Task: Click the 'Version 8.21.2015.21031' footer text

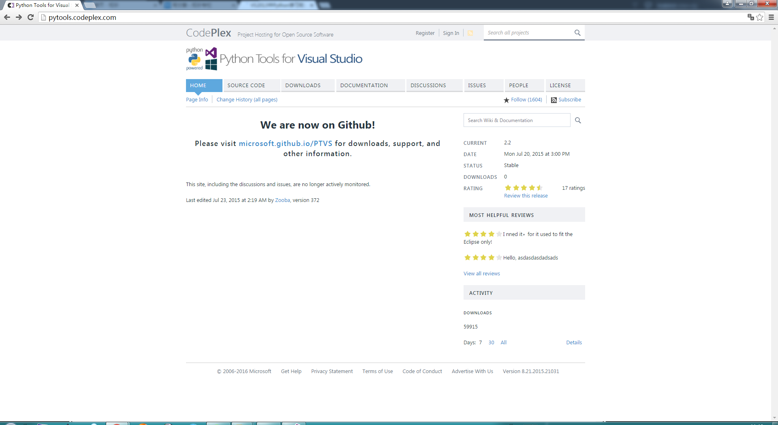Action: [x=531, y=371]
